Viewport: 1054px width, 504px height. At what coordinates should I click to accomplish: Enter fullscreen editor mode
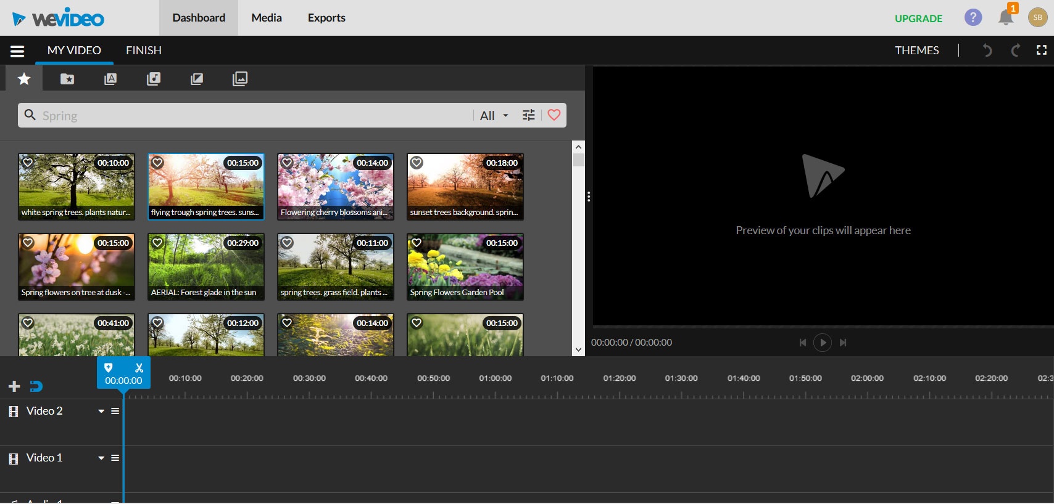pyautogui.click(x=1042, y=51)
